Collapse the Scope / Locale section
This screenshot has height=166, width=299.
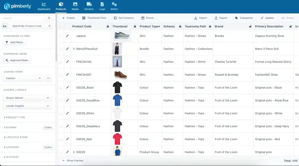pos(15,90)
